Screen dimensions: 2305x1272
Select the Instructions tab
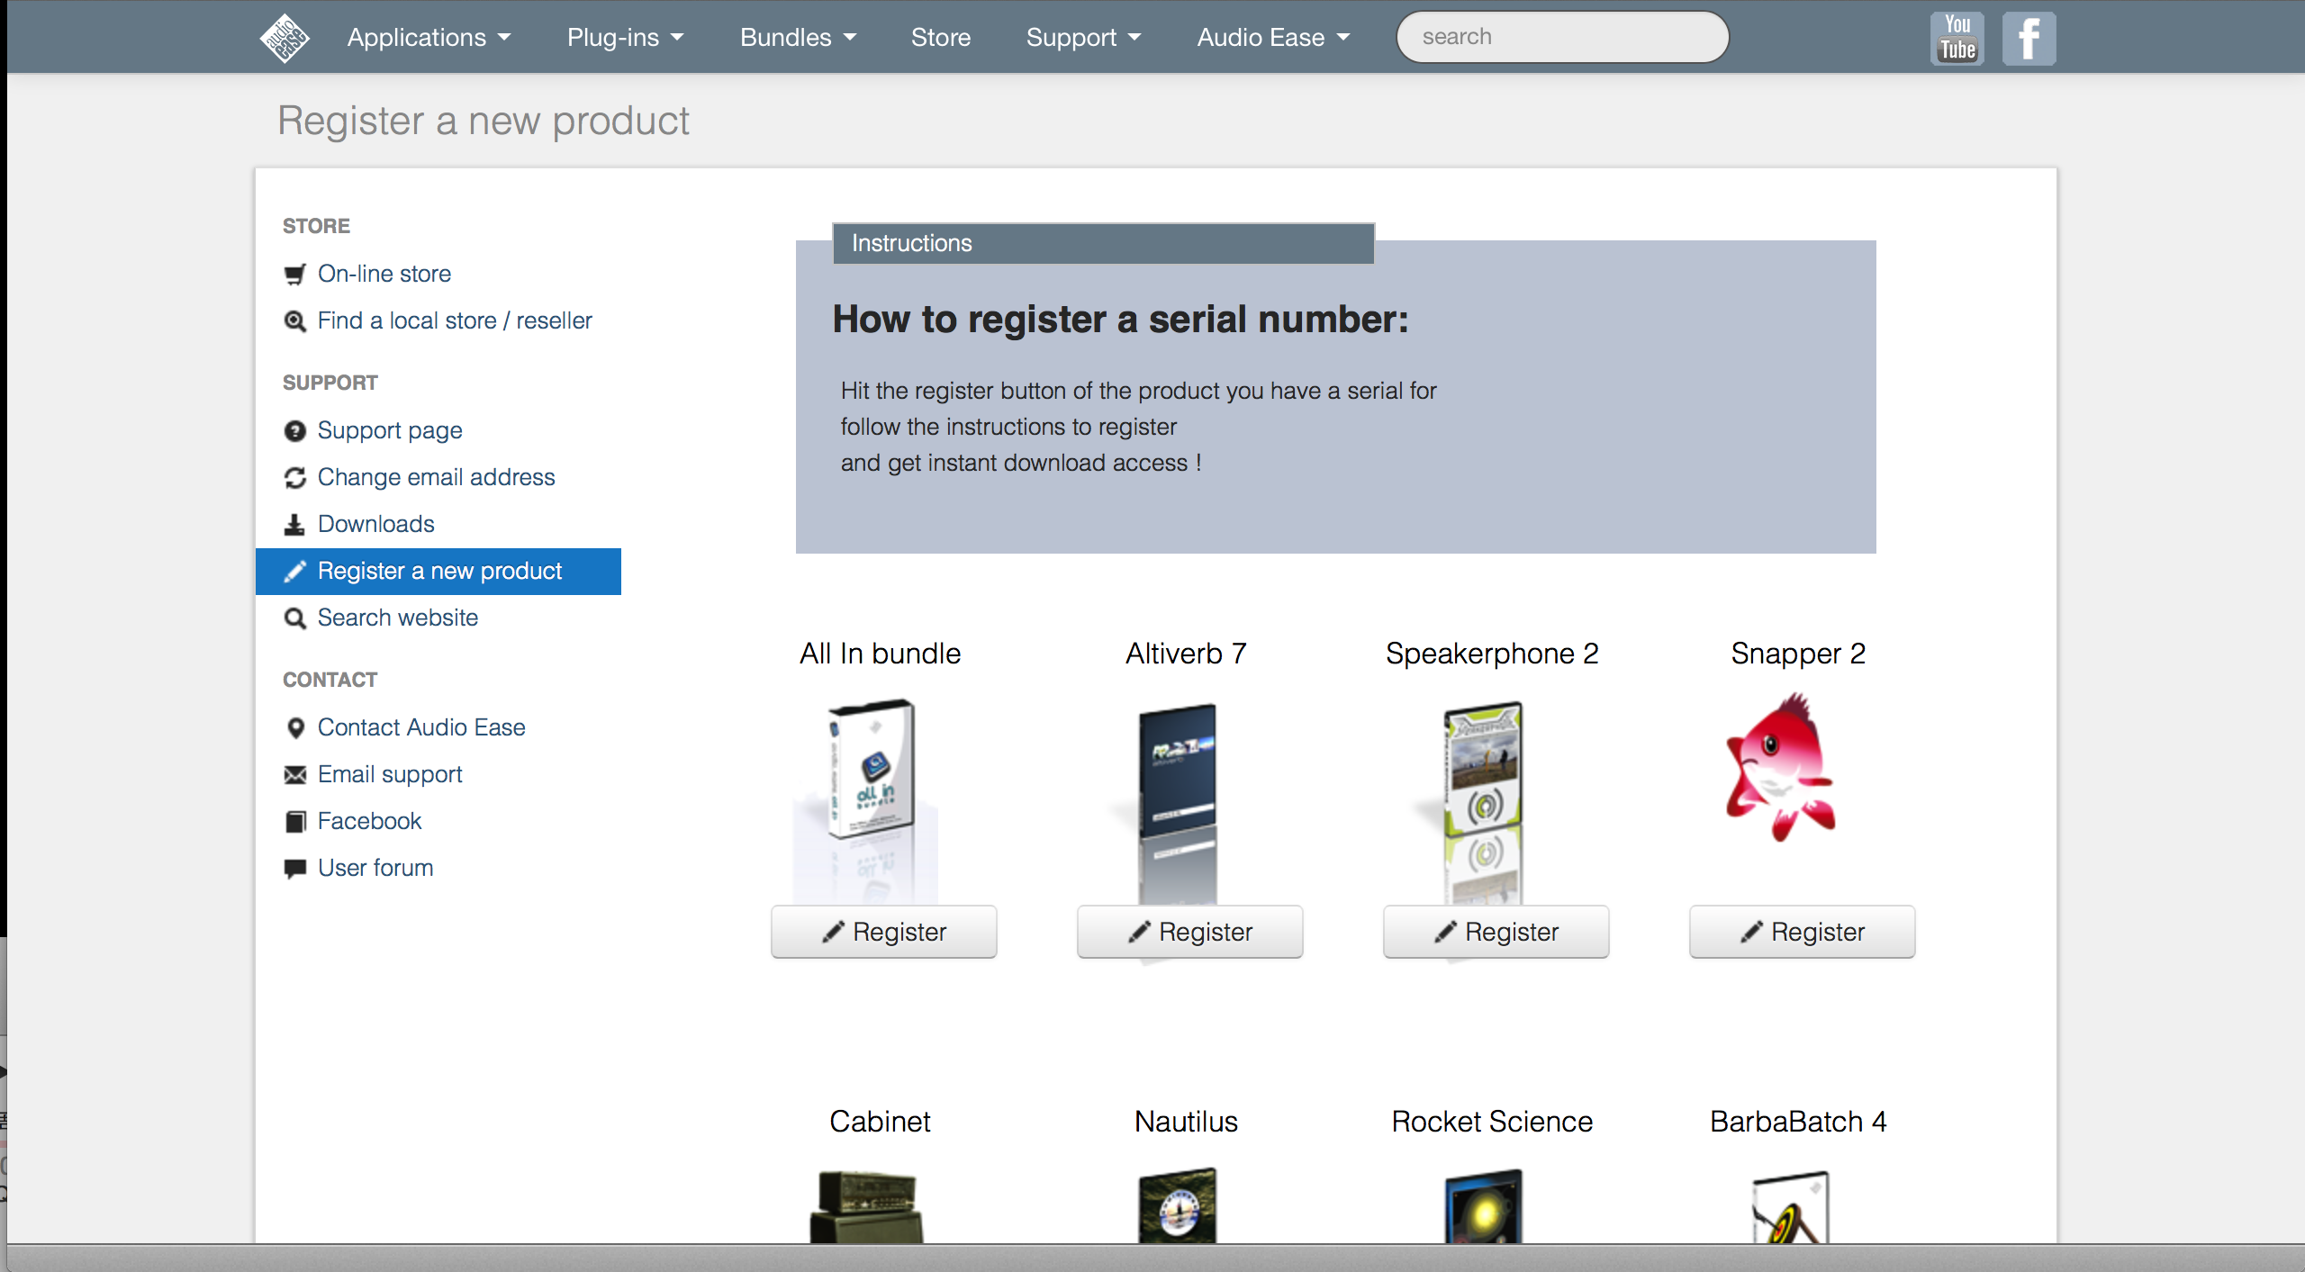[x=1104, y=243]
